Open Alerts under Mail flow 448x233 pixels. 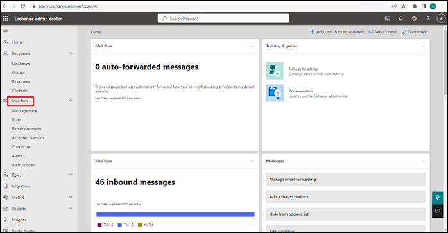17,156
